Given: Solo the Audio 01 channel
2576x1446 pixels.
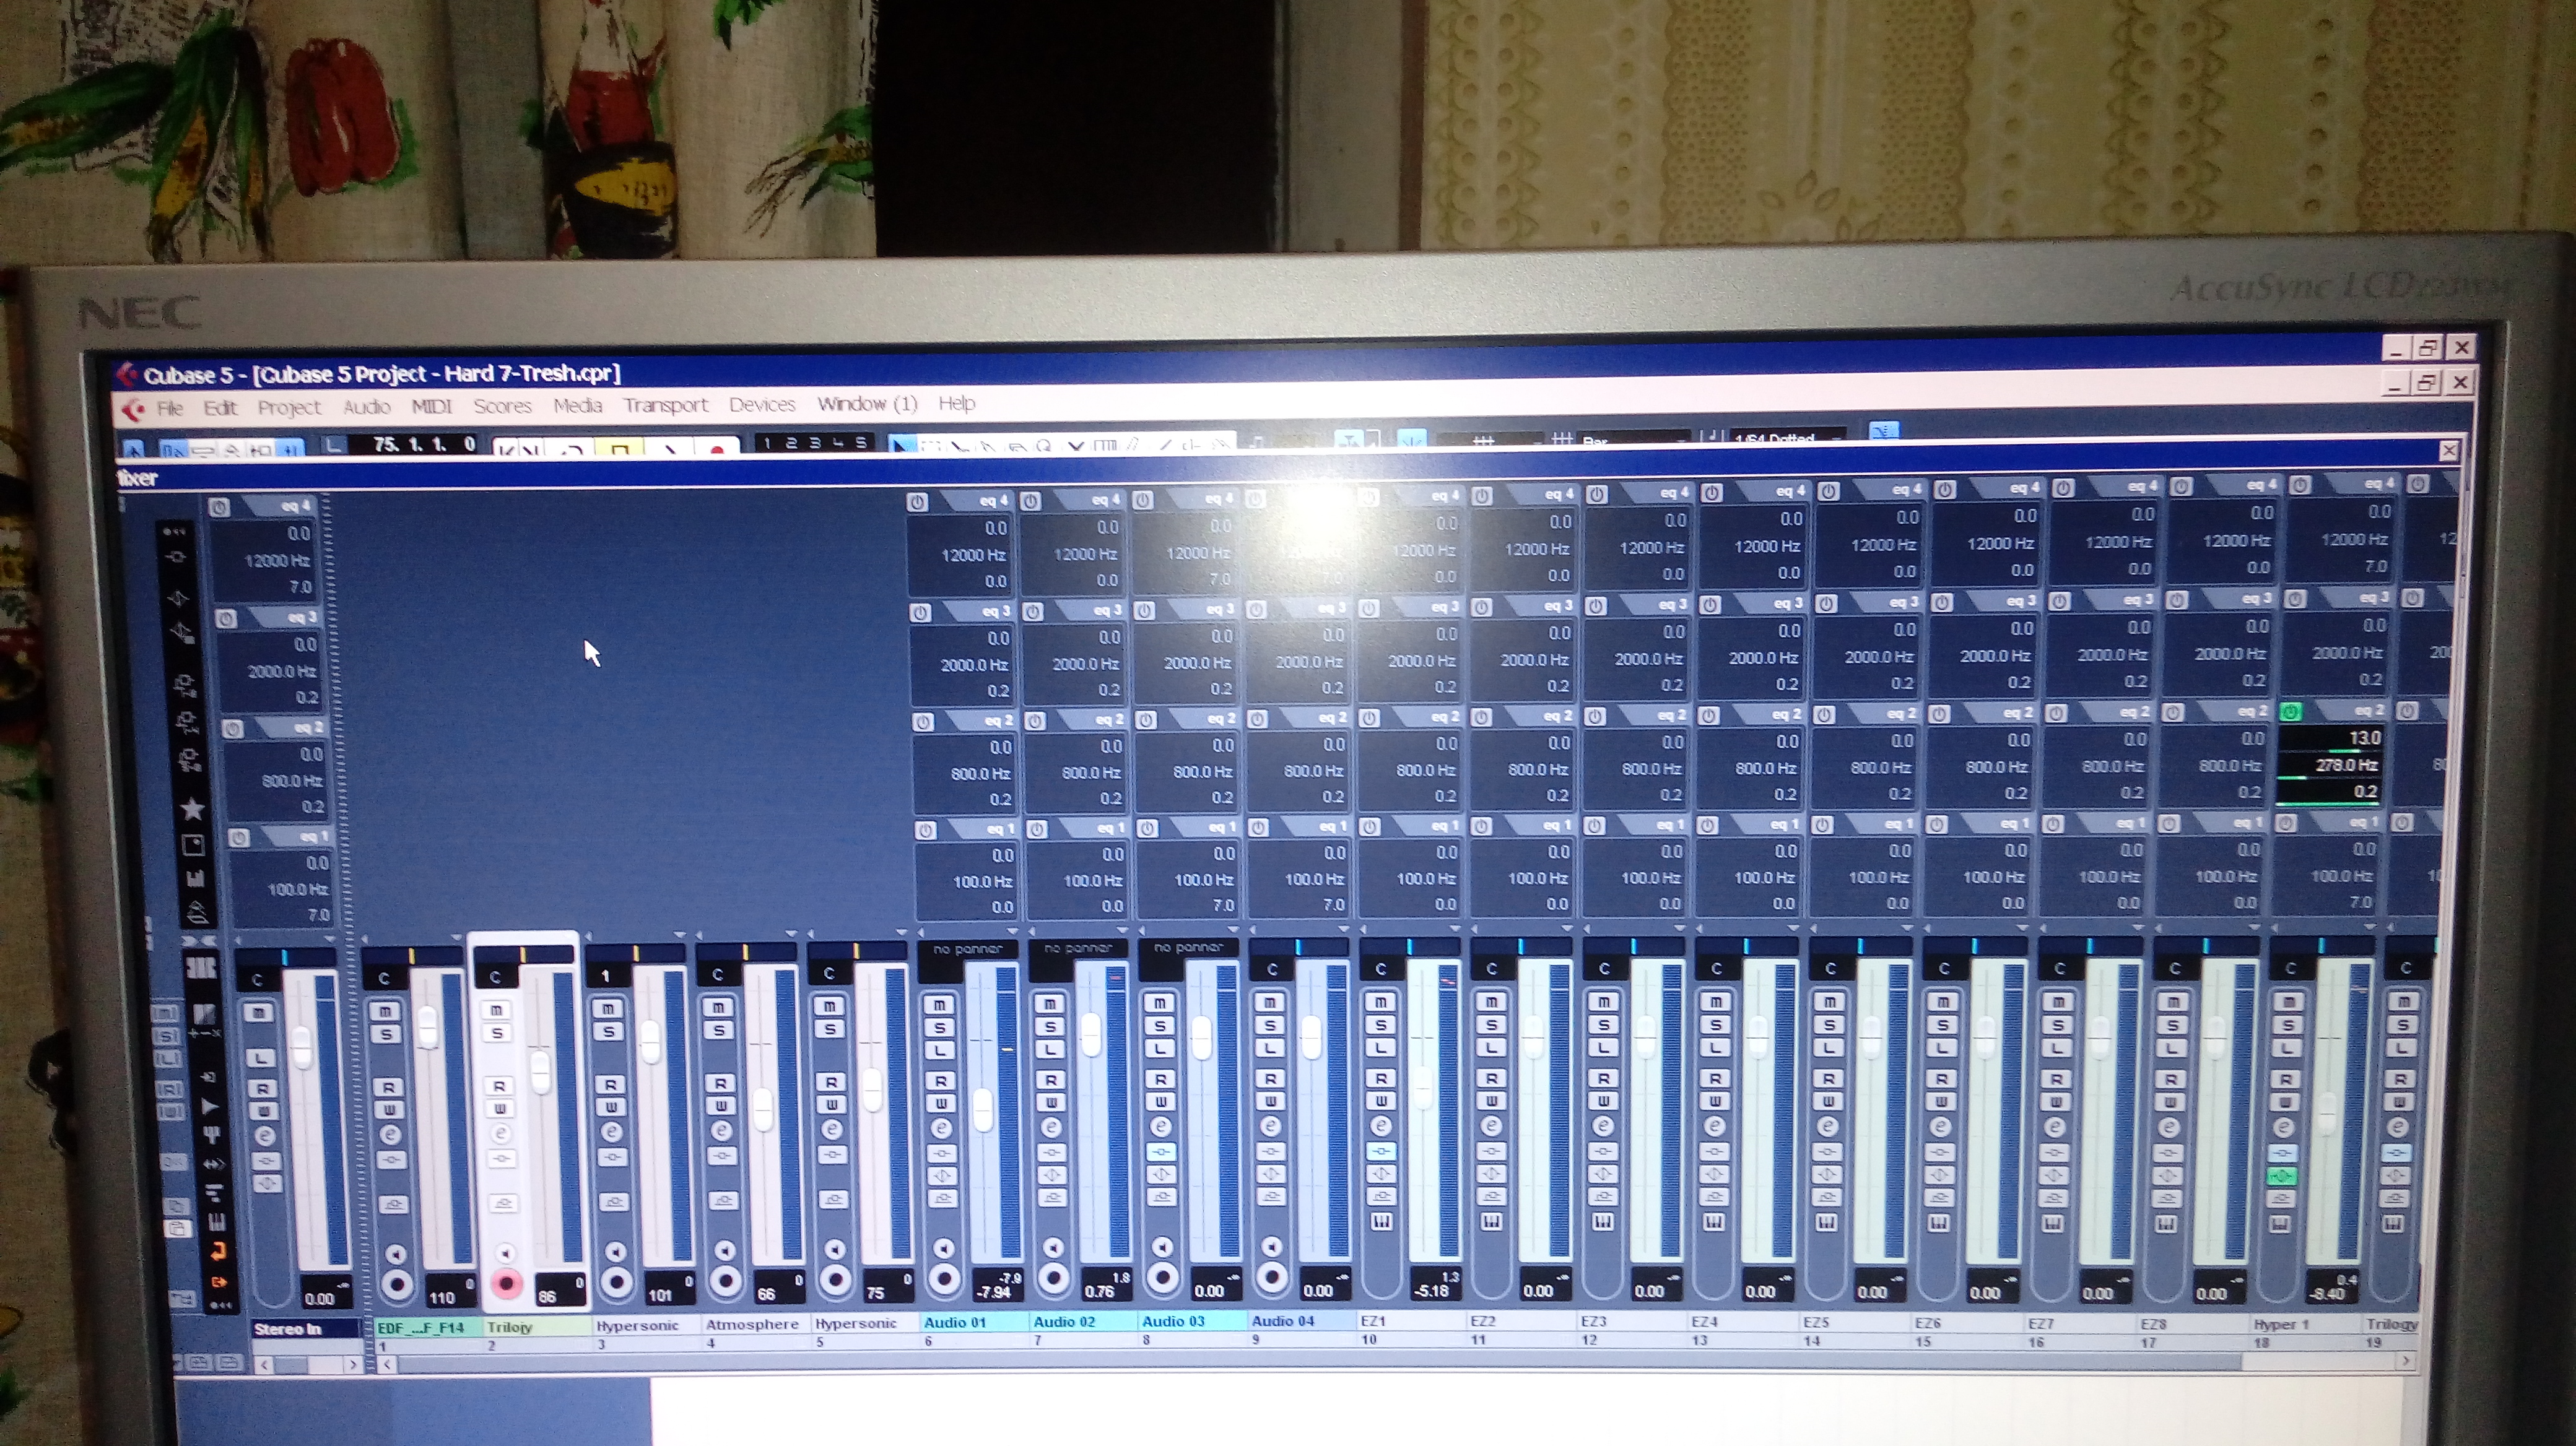Looking at the screenshot, I should tap(940, 1028).
